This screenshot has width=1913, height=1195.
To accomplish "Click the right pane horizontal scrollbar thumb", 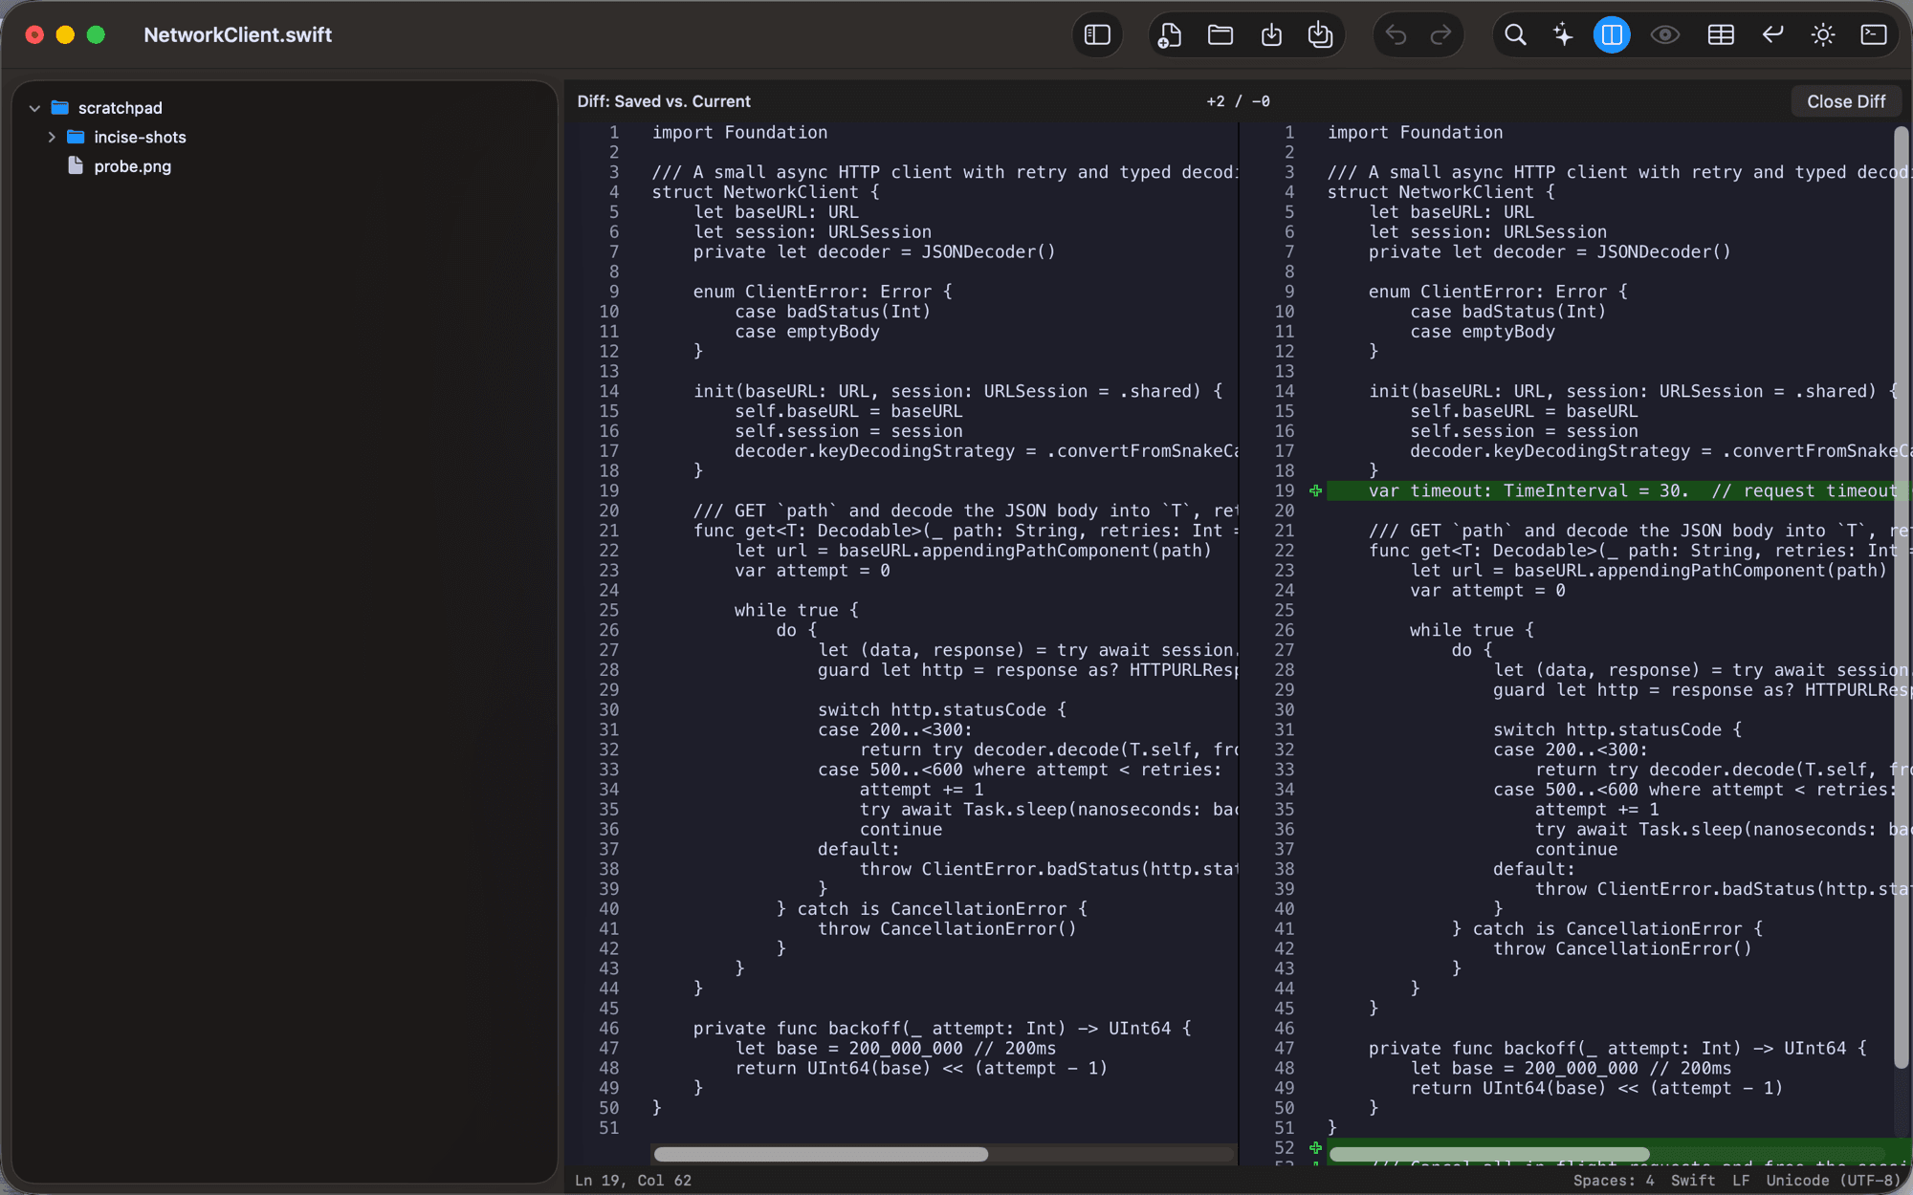I will coord(1489,1155).
